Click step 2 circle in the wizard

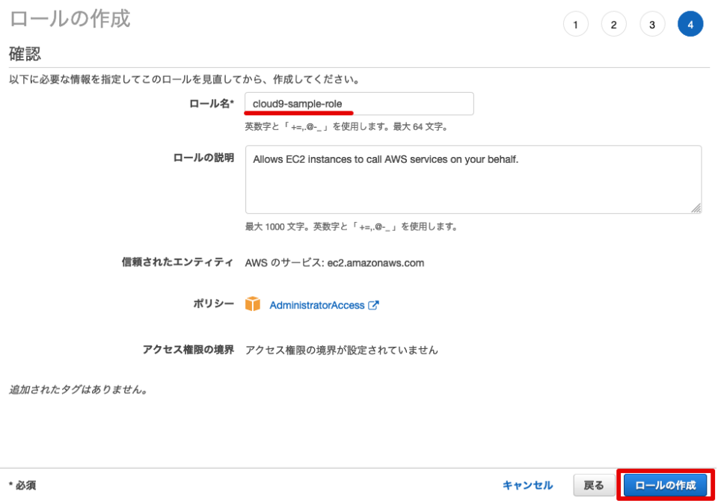(x=614, y=23)
